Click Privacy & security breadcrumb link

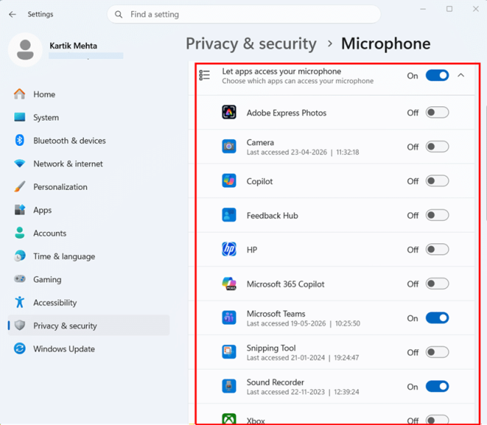point(251,43)
